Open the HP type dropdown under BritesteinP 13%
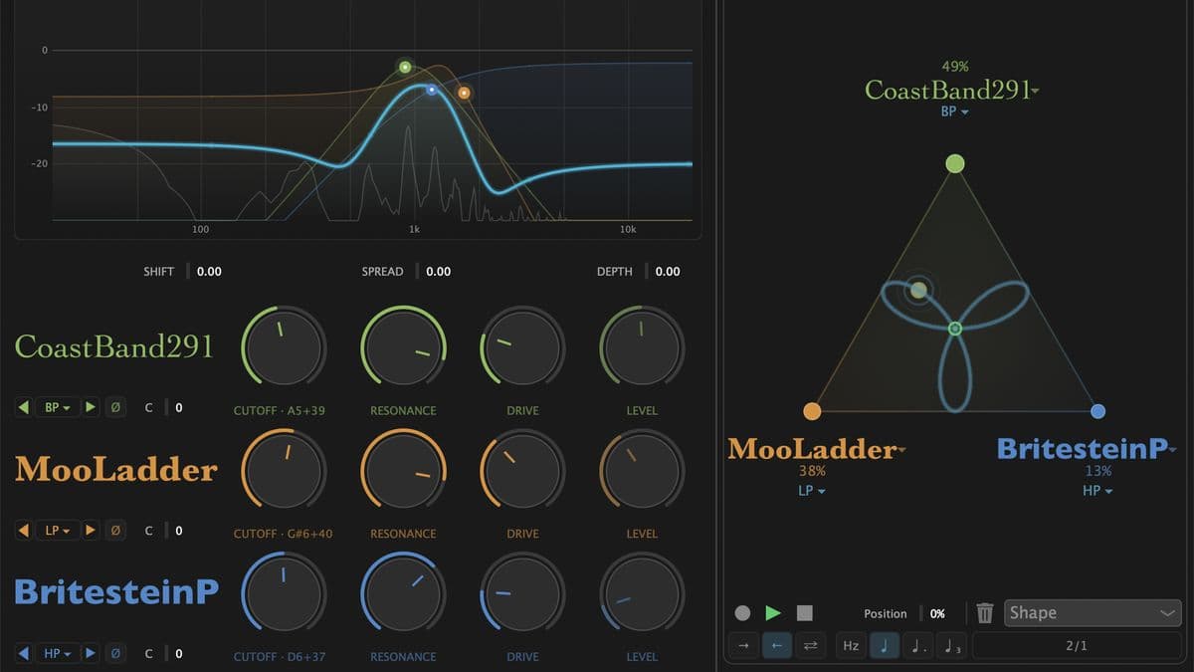The image size is (1194, 672). [x=1097, y=491]
